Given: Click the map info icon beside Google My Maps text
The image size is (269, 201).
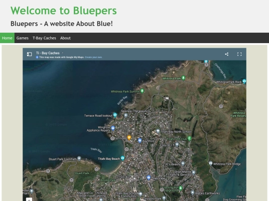Looking at the screenshot, I should pyautogui.click(x=37, y=57).
